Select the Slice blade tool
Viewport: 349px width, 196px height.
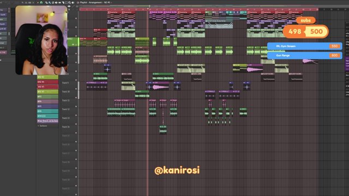(63, 3)
